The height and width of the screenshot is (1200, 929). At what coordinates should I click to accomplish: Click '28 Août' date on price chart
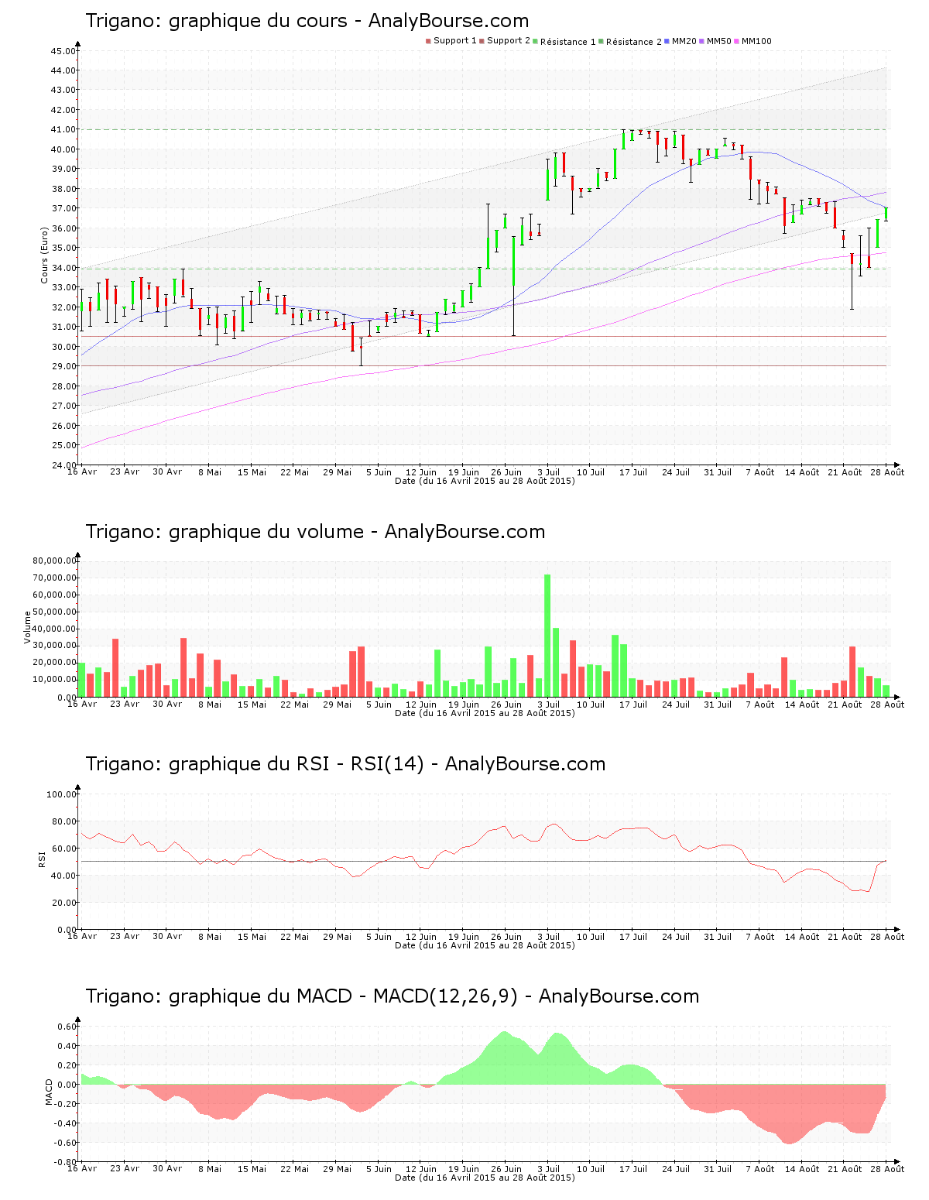(x=887, y=472)
